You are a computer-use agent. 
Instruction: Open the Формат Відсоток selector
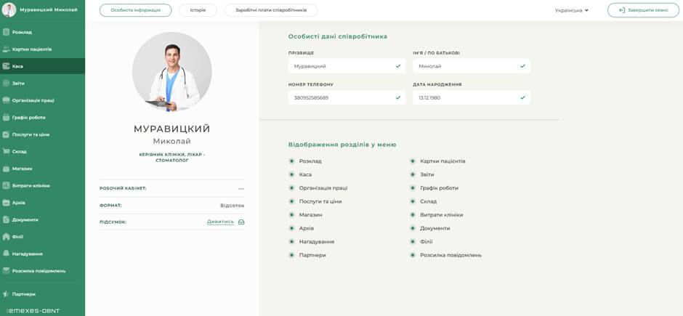coord(232,206)
